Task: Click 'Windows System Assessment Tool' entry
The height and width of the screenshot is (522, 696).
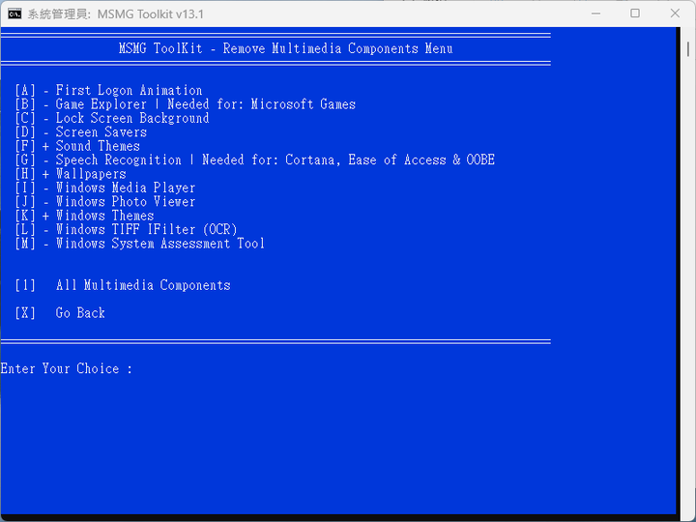Action: 140,244
